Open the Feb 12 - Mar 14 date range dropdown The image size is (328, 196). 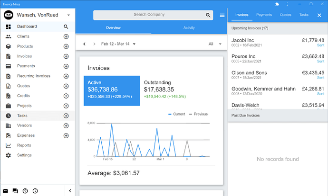(x=118, y=44)
